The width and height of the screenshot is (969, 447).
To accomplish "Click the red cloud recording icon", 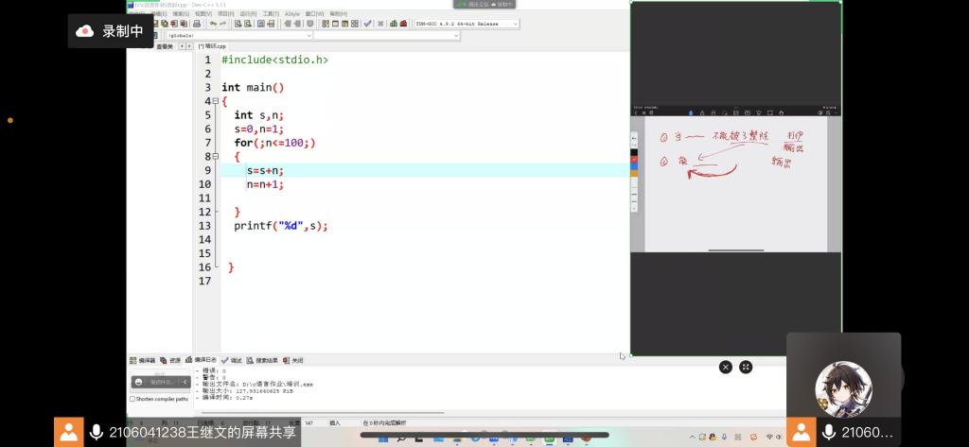I will (x=85, y=31).
